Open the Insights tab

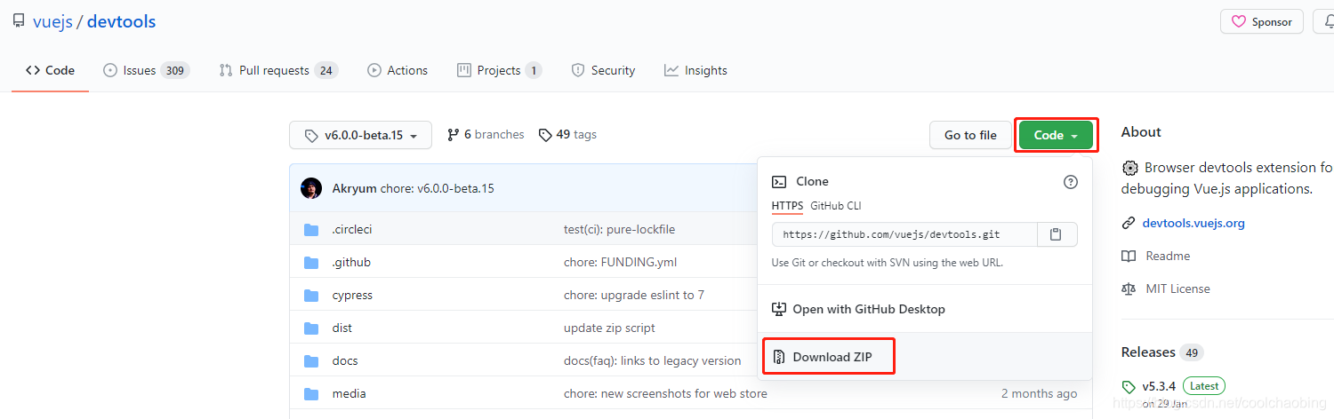click(x=695, y=70)
